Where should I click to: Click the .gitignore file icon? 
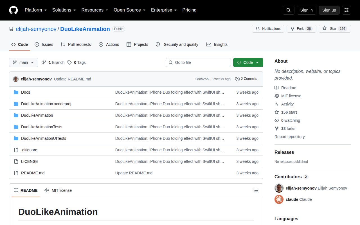16,150
